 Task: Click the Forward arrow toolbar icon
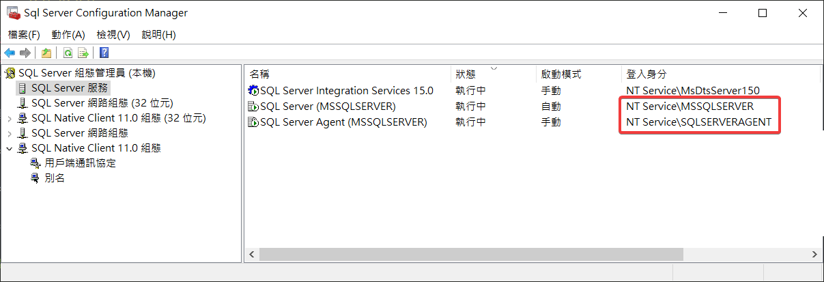(x=25, y=53)
